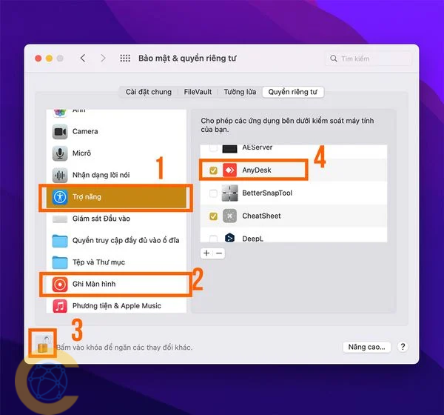
Task: Click the BetterSnapTool app name
Action: [267, 193]
